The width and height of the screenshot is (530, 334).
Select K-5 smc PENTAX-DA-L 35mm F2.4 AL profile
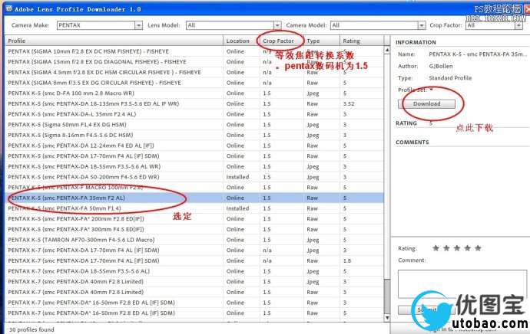click(194, 114)
